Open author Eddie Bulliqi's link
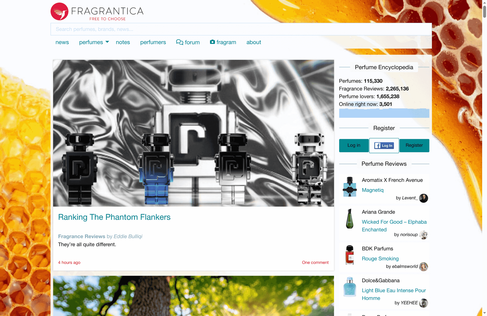 pyautogui.click(x=128, y=236)
